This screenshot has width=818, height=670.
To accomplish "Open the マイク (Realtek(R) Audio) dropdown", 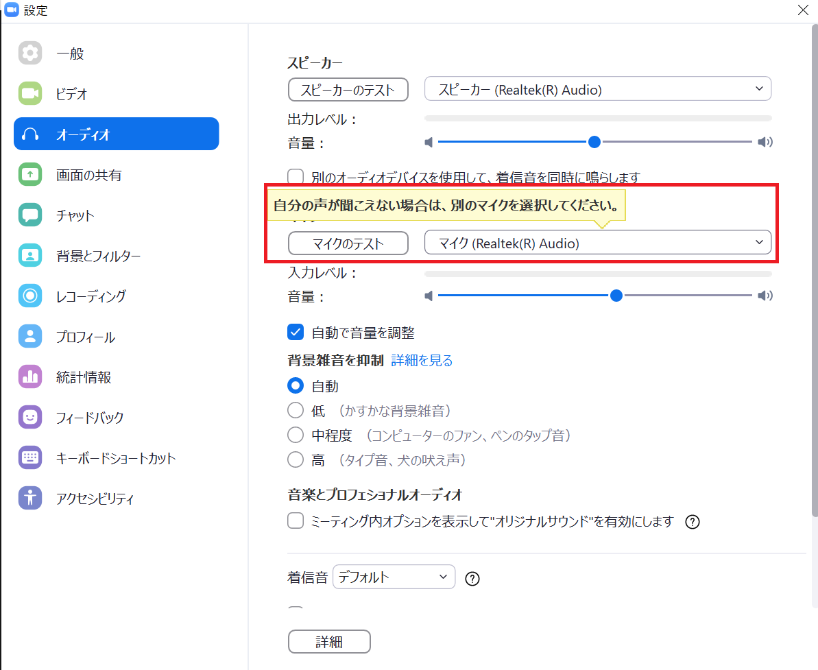I will pyautogui.click(x=597, y=243).
